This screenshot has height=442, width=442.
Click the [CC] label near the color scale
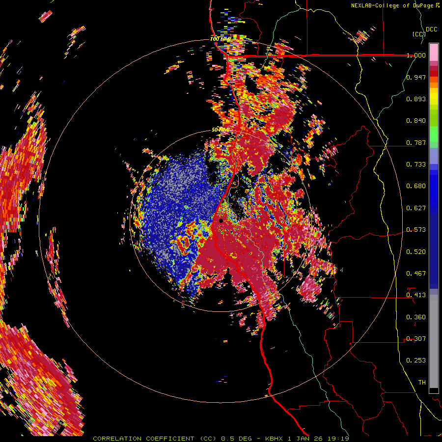click(x=418, y=34)
